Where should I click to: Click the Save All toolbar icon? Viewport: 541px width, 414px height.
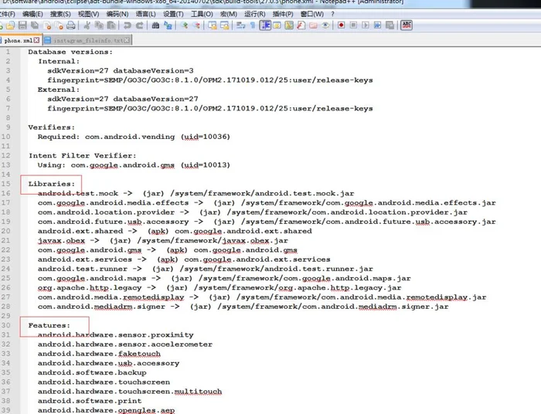point(35,25)
